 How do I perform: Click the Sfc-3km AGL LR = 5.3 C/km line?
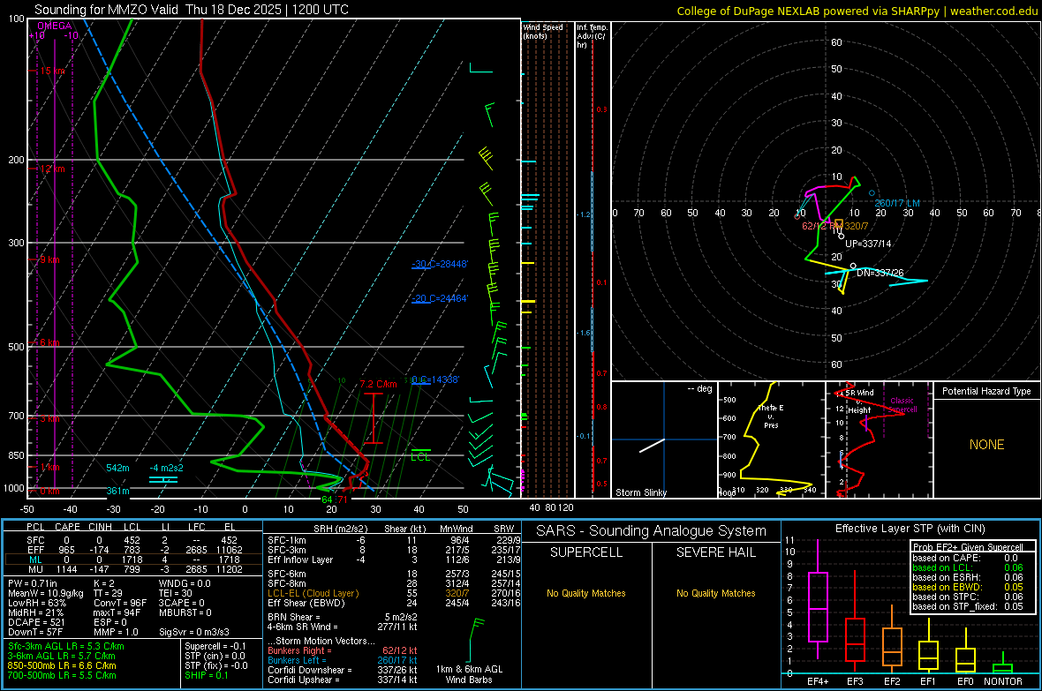pos(66,647)
